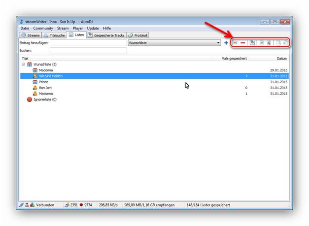The height and width of the screenshot is (226, 309).
Task: Click the users icon beside 2351
Action: 67,205
